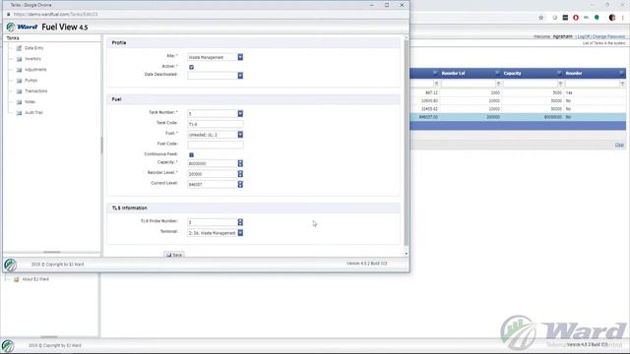The height and width of the screenshot is (354, 630).
Task: Click the Reorder Lvl filter input
Action: pos(469,84)
